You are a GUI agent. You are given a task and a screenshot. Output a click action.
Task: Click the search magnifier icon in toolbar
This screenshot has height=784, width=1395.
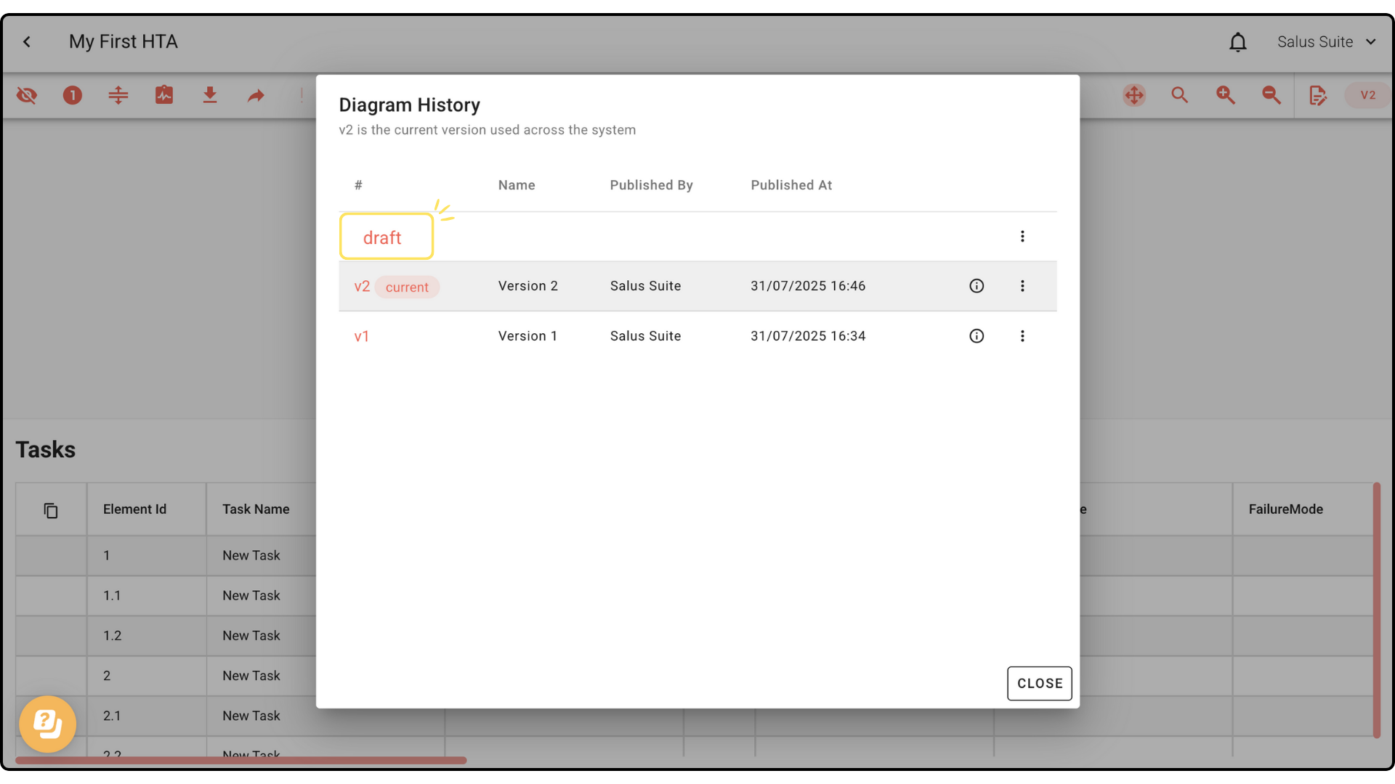[x=1180, y=95]
